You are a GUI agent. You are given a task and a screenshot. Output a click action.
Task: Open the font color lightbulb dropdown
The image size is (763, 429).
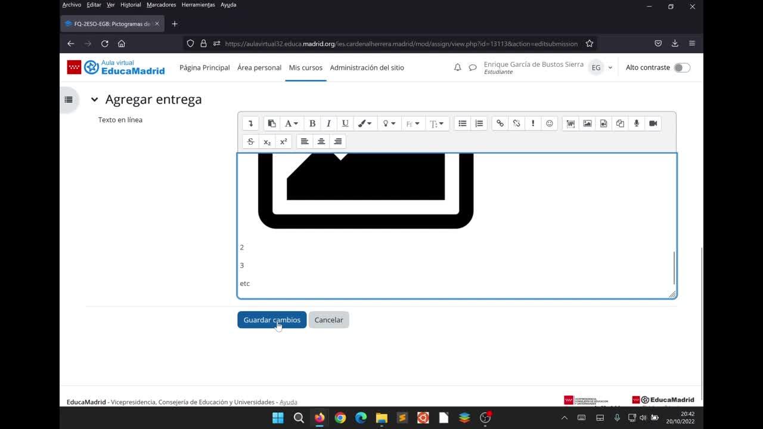point(389,123)
